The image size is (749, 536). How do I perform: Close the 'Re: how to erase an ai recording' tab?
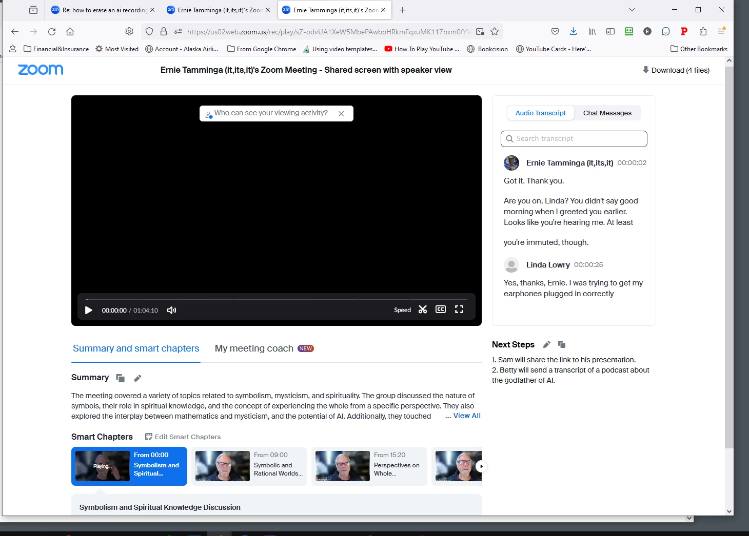[x=152, y=10]
